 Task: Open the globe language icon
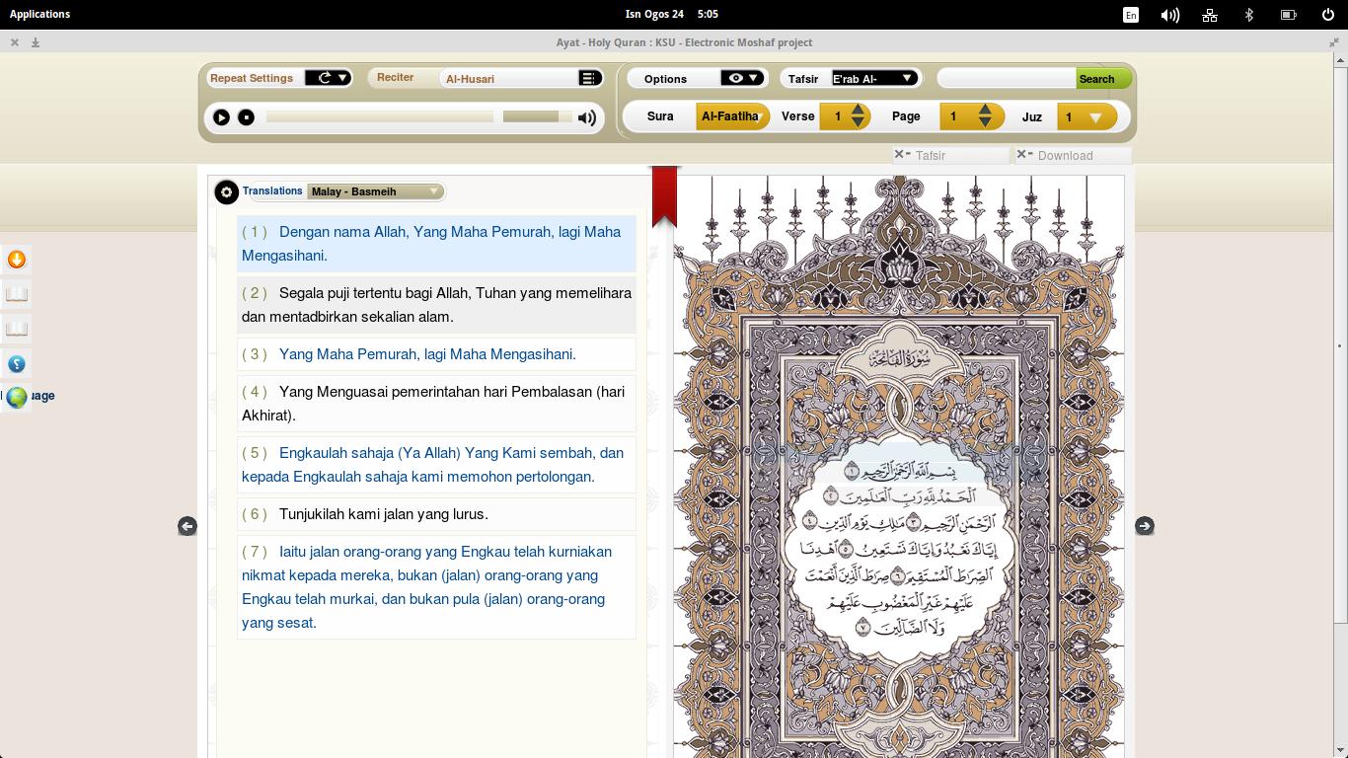(x=17, y=398)
